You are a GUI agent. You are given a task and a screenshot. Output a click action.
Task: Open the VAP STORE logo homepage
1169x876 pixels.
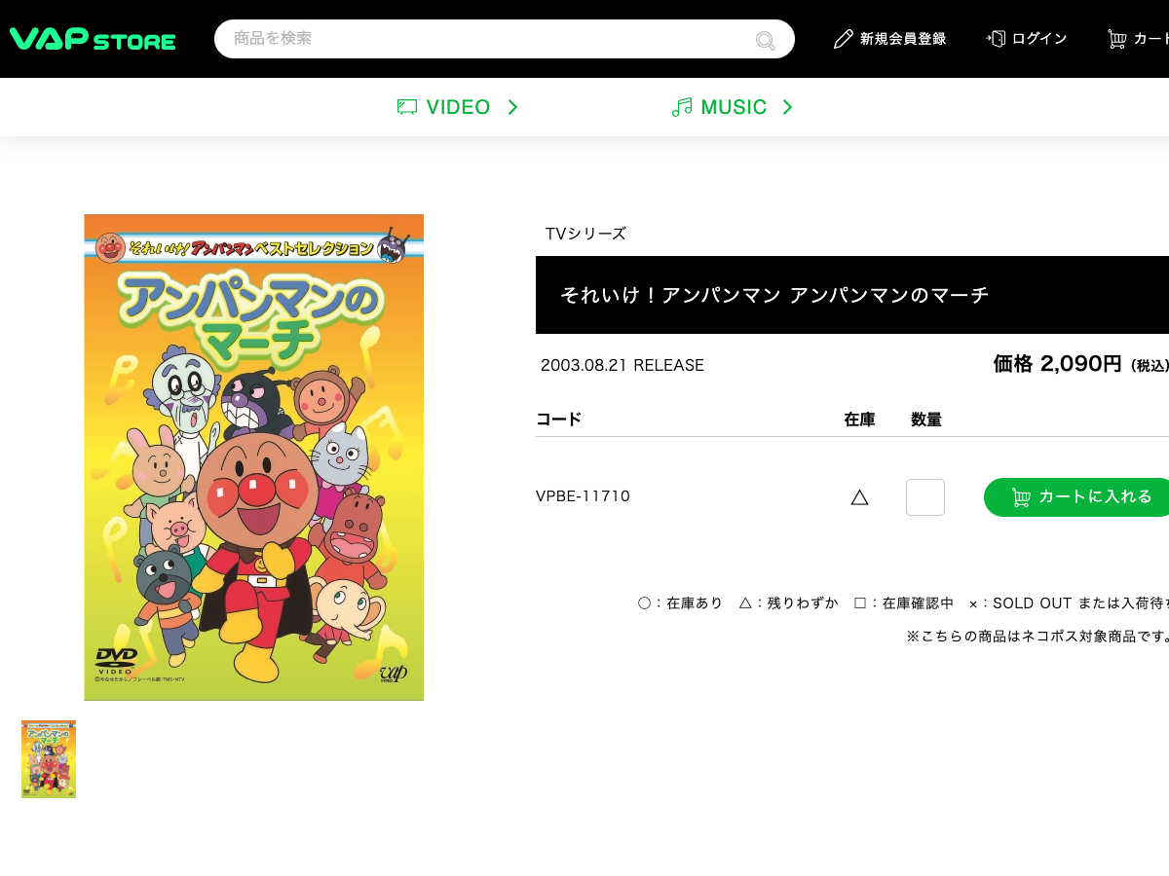point(93,39)
